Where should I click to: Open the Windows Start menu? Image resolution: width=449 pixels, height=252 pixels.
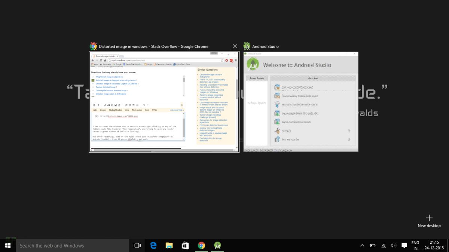click(7, 246)
